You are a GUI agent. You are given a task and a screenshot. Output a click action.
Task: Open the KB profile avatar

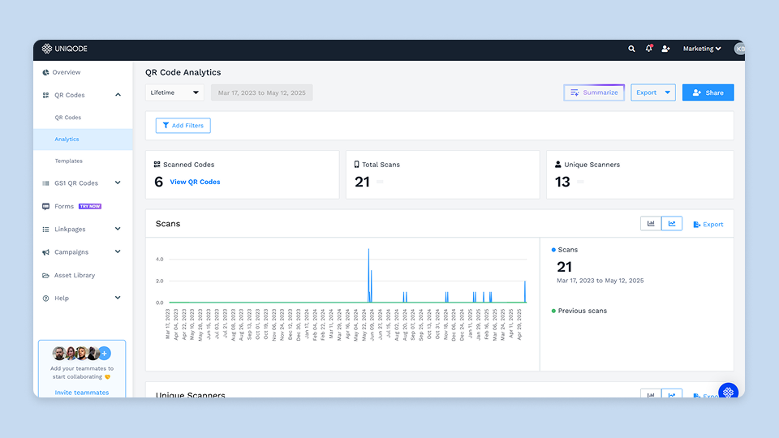pos(740,49)
